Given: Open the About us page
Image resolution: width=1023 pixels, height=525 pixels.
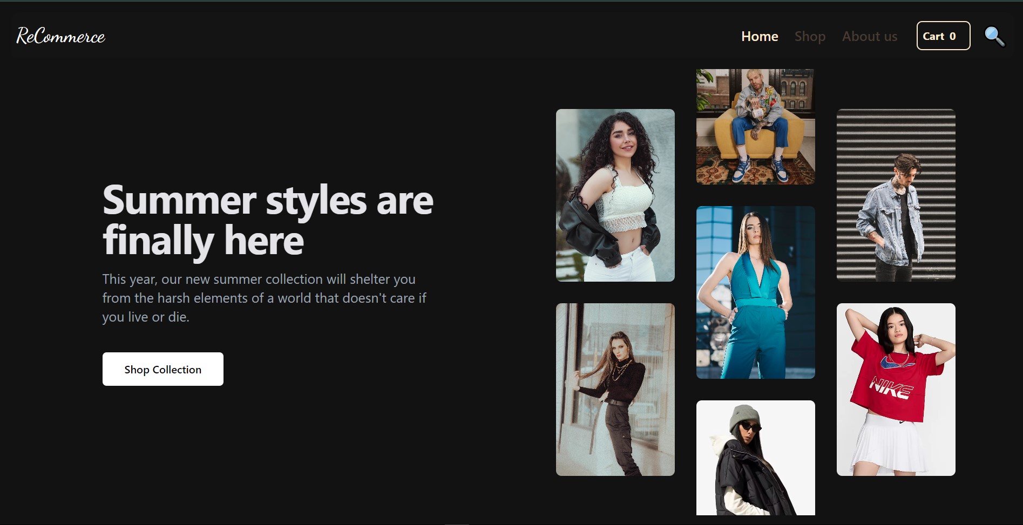Looking at the screenshot, I should (x=870, y=36).
